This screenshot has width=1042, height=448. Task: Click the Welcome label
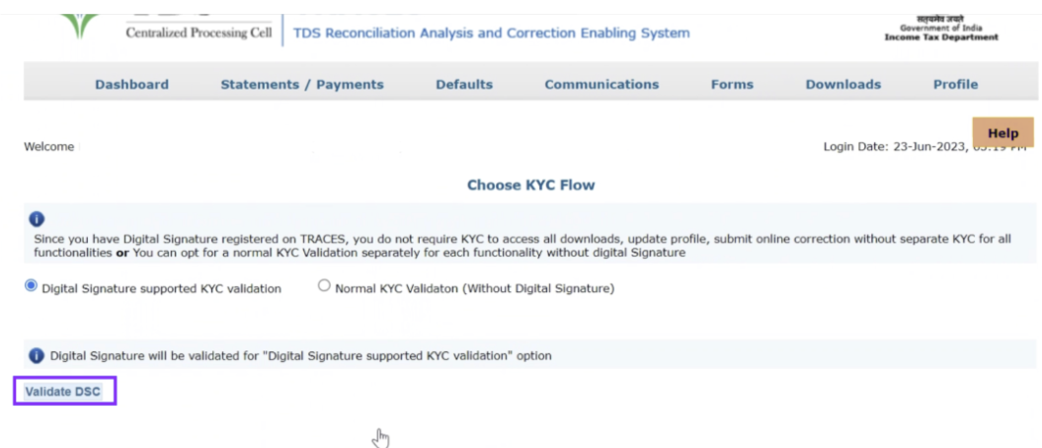click(x=48, y=147)
